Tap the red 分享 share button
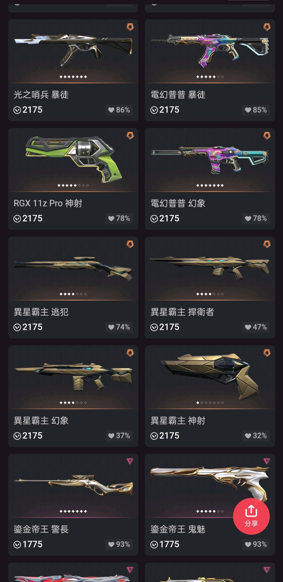The image size is (283, 582). click(x=251, y=516)
